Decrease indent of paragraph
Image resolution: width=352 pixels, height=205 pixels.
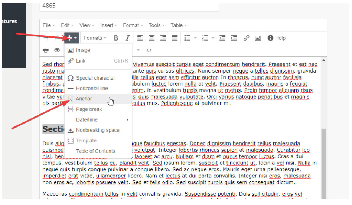[222, 38]
